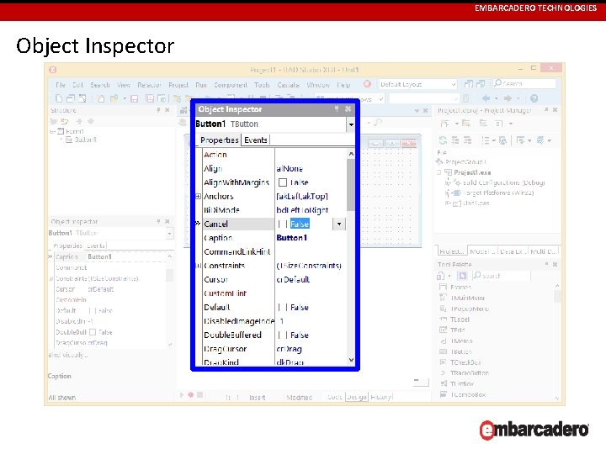The width and height of the screenshot is (606, 454).
Task: Toggle the Default property checkbox
Action: tap(283, 308)
